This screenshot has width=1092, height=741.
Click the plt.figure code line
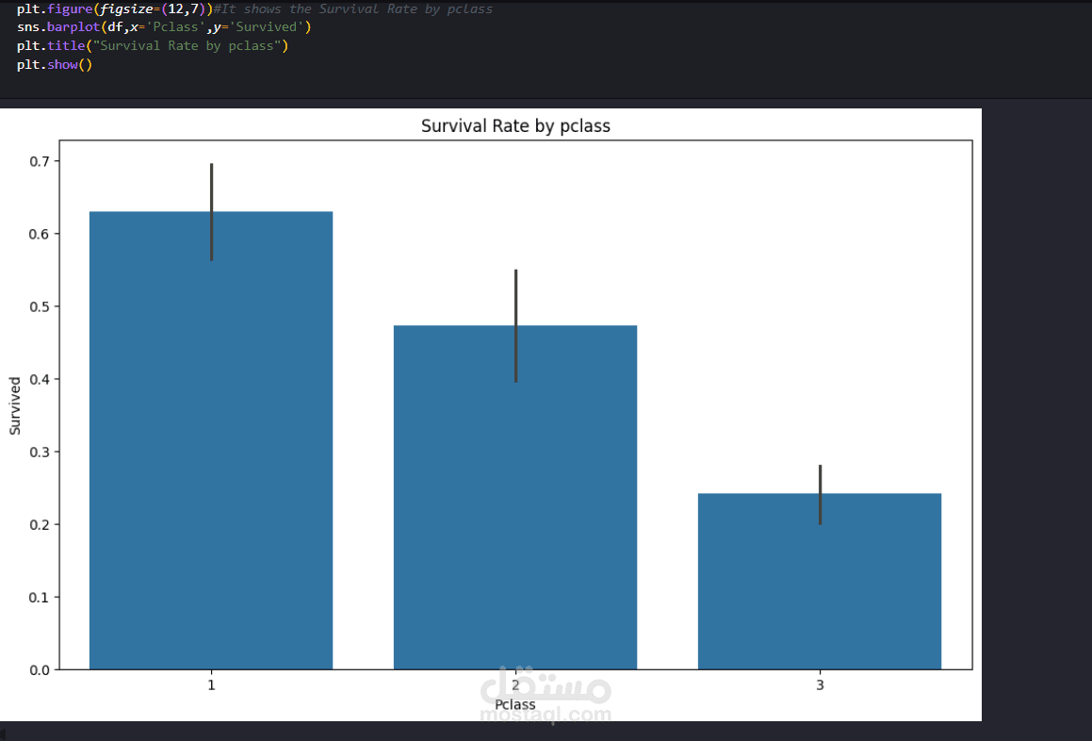pyautogui.click(x=113, y=9)
